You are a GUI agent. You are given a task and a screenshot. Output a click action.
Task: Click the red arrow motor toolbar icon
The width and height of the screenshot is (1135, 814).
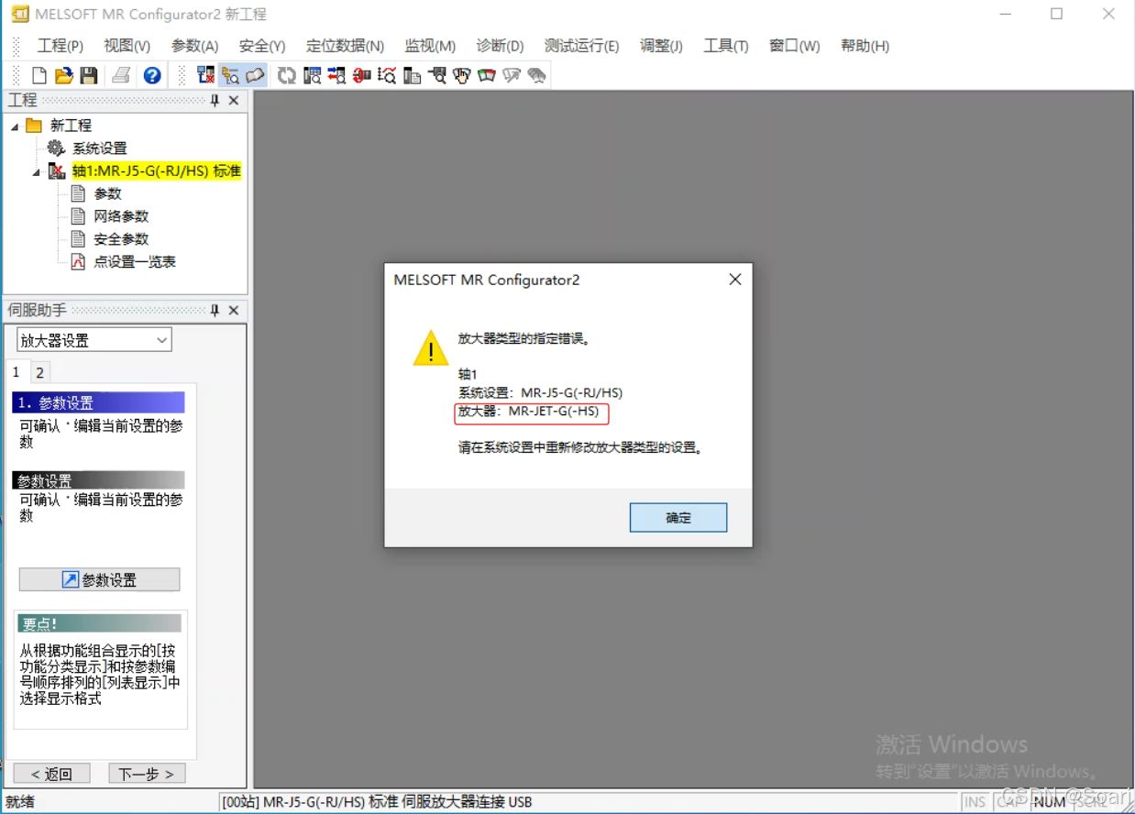tap(361, 75)
